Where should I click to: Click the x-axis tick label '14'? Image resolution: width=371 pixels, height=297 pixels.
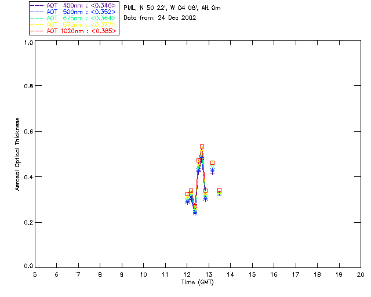pos(231,274)
